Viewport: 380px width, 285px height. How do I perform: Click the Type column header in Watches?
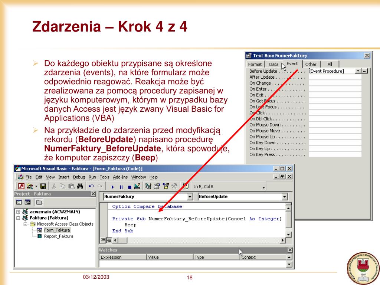tap(216, 257)
